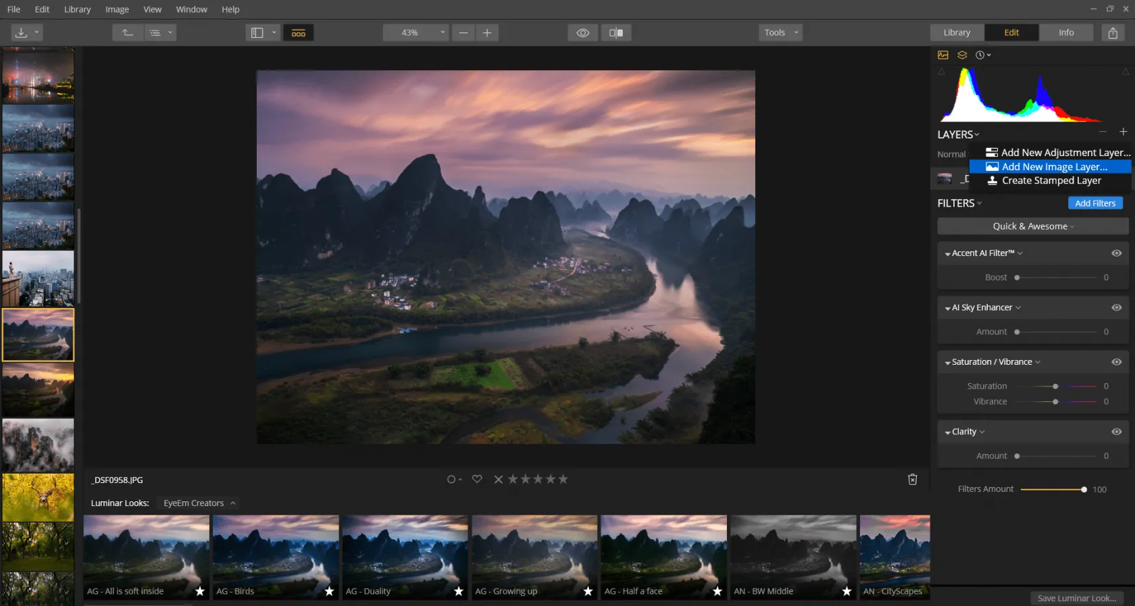Screen dimensions: 1135x606
Task: Switch to the Library tab
Action: [x=957, y=32]
